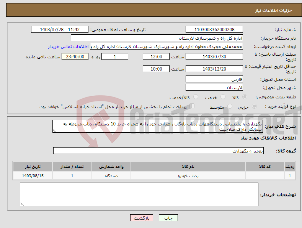Click the شماره نیاز field 1103003362000208

(x=214, y=30)
